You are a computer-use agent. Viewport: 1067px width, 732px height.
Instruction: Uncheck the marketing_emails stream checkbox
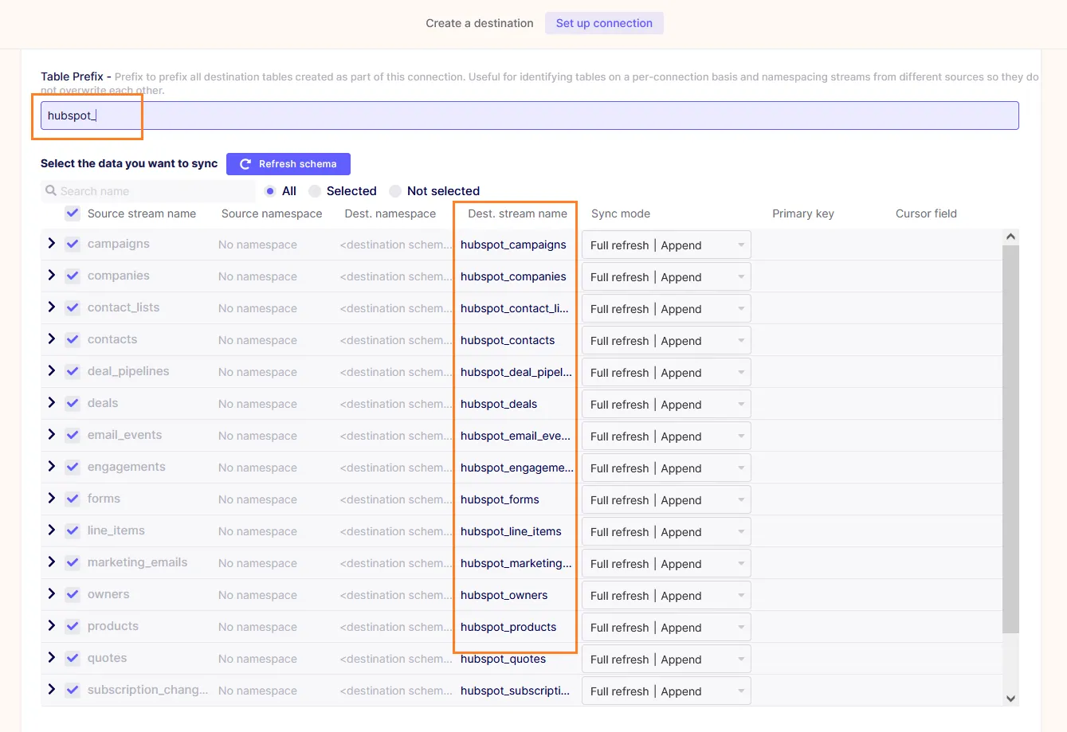click(73, 562)
